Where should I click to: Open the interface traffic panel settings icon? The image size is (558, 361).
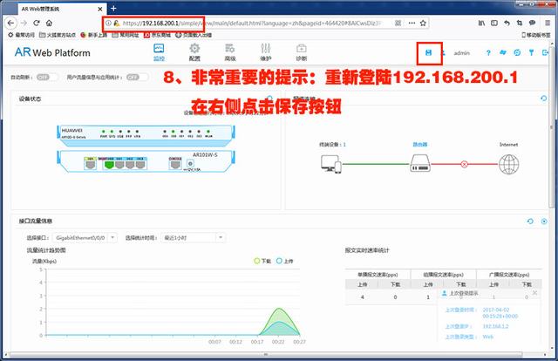[x=544, y=221]
